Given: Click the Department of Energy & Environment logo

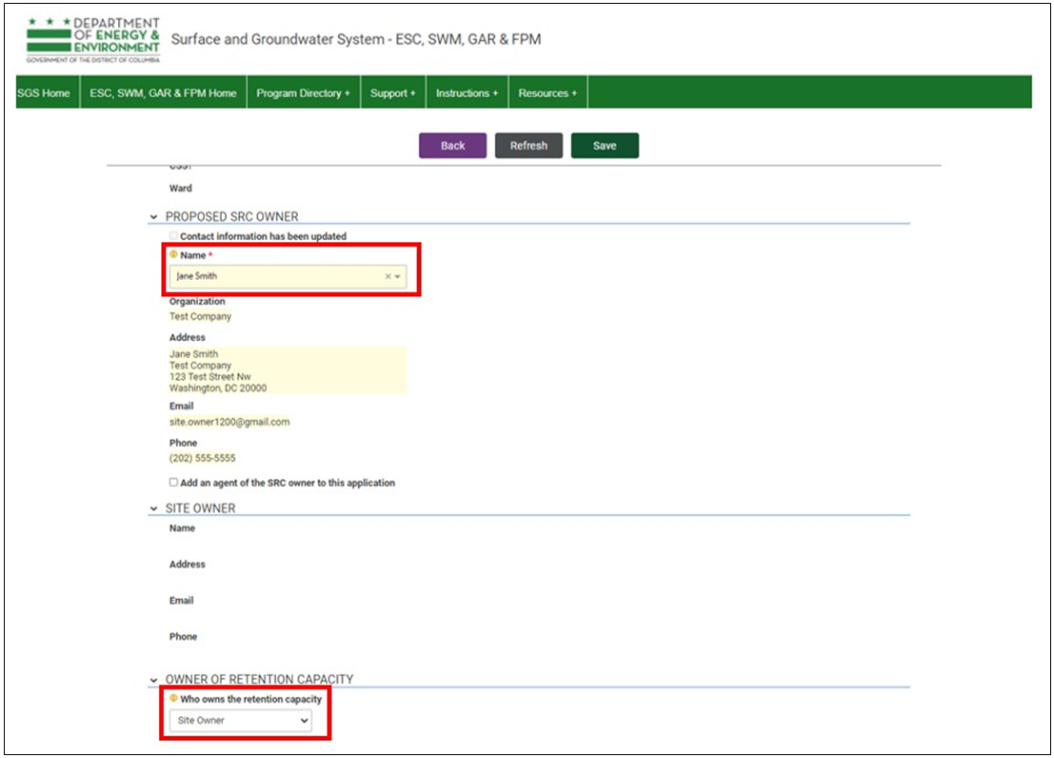Looking at the screenshot, I should pos(93,39).
